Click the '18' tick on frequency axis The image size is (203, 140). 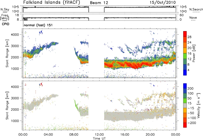(x=17, y=15)
